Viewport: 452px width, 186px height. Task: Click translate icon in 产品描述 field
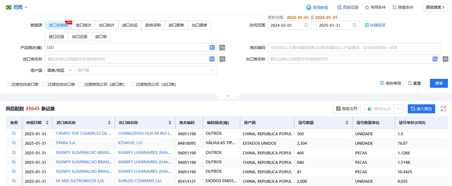pos(212,48)
